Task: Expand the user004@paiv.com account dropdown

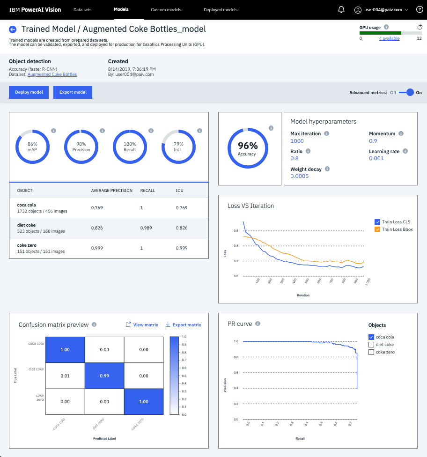Action: tap(406, 10)
